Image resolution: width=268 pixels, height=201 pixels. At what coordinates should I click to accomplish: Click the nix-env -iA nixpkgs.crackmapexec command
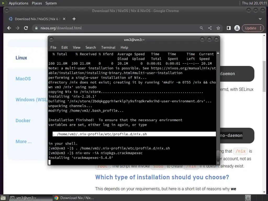click(109, 153)
